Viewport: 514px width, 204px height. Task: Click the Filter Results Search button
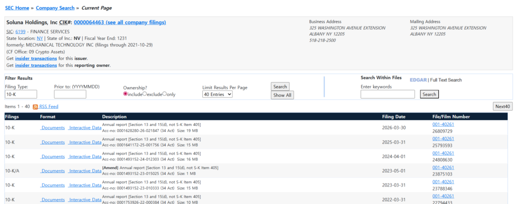(280, 86)
